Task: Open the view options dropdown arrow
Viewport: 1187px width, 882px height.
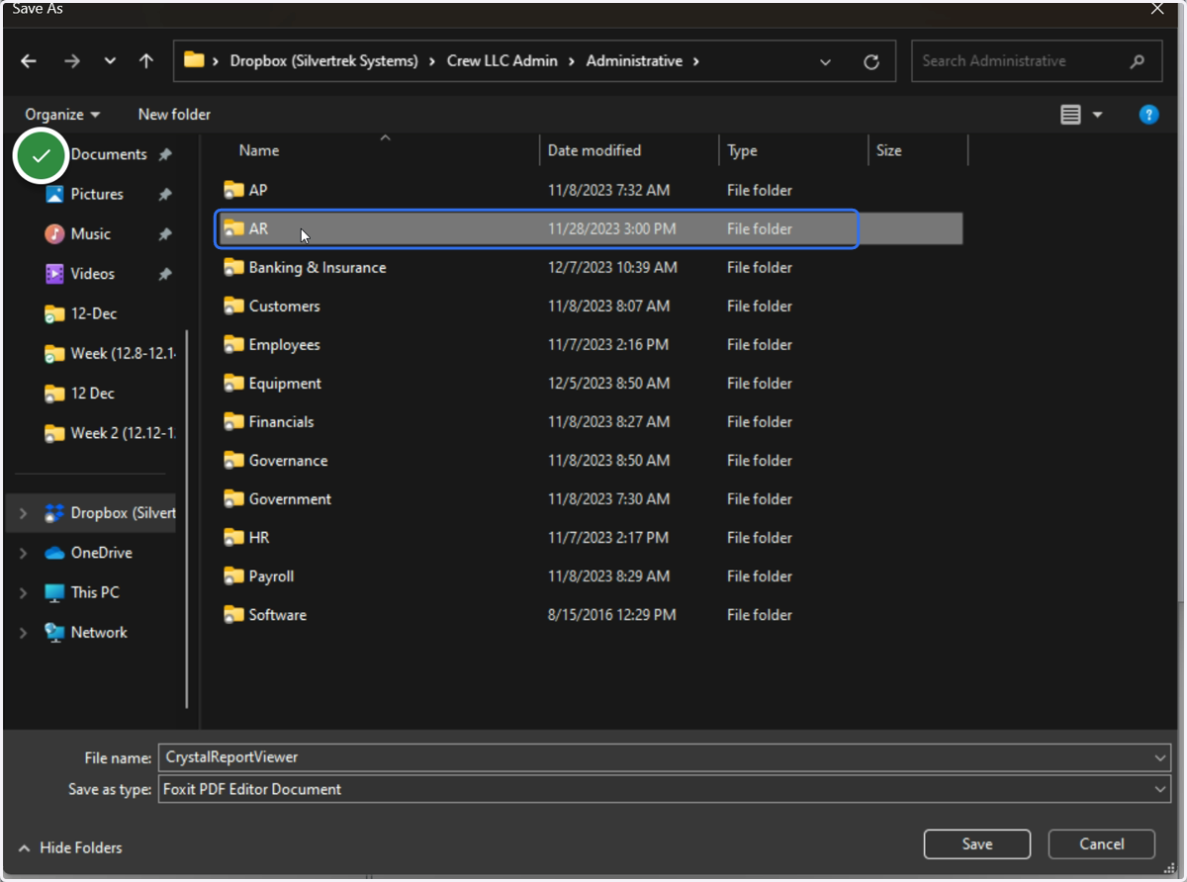Action: (x=1097, y=115)
